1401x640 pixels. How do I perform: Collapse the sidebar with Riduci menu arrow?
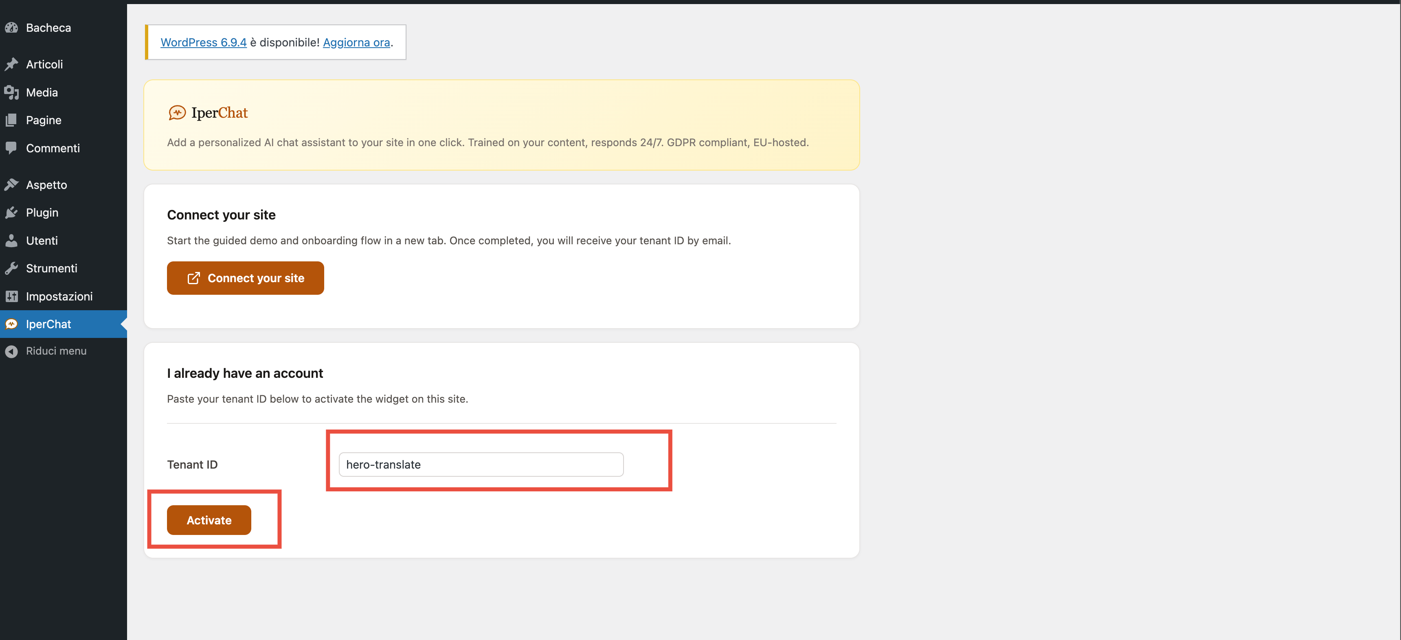(12, 351)
